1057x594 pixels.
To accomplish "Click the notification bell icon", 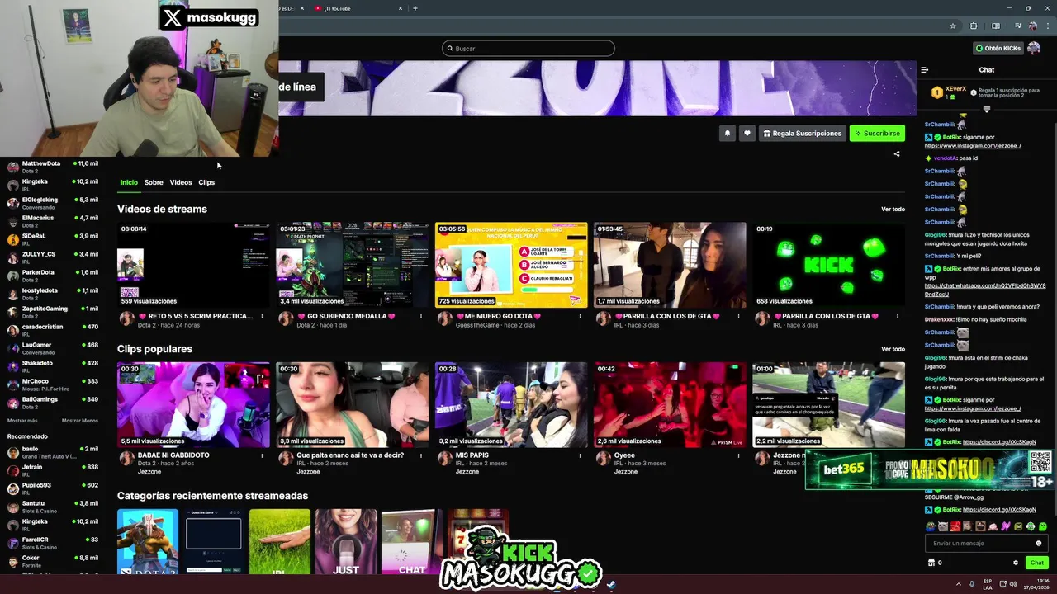I will coord(728,133).
